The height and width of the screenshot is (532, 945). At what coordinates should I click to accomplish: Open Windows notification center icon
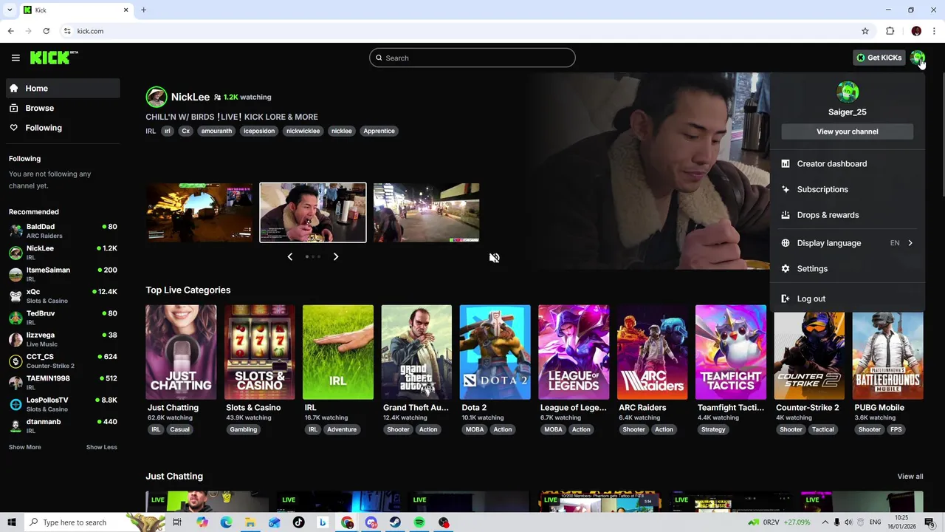click(929, 522)
